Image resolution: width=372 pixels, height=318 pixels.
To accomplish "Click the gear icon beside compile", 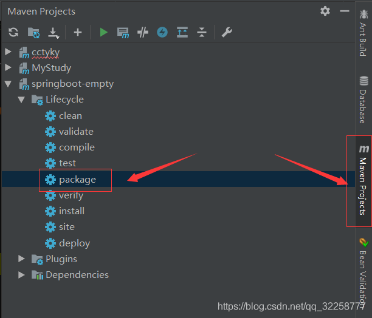I will coord(50,147).
